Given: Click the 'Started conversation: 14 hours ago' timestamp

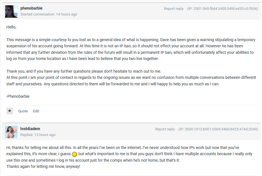Looking at the screenshot, I should point(49,14).
